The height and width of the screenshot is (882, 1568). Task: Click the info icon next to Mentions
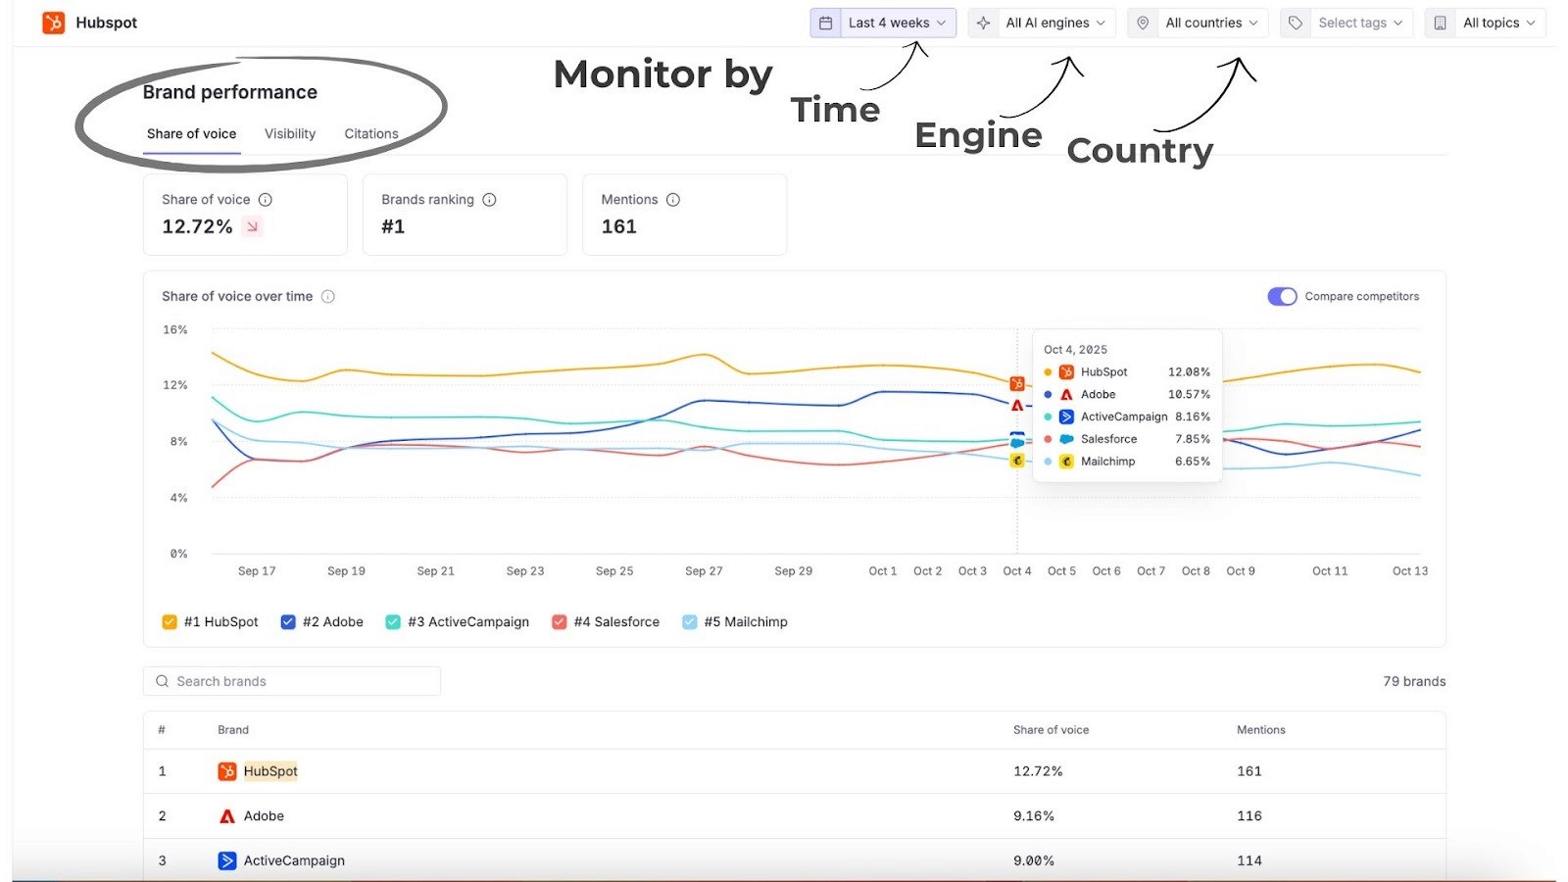pyautogui.click(x=673, y=200)
